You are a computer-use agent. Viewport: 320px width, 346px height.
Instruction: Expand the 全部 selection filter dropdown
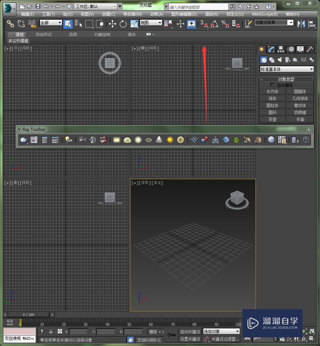51,23
